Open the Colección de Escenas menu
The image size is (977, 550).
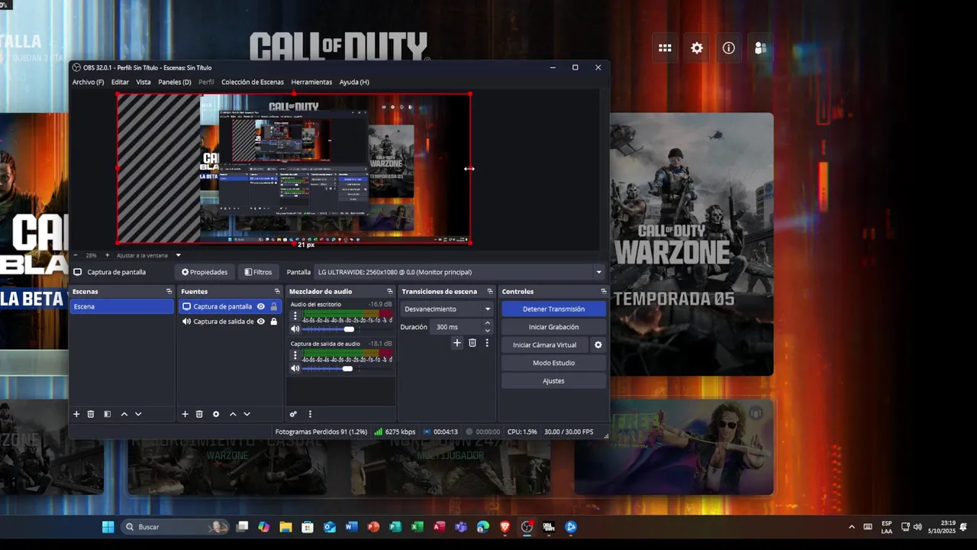coord(253,82)
